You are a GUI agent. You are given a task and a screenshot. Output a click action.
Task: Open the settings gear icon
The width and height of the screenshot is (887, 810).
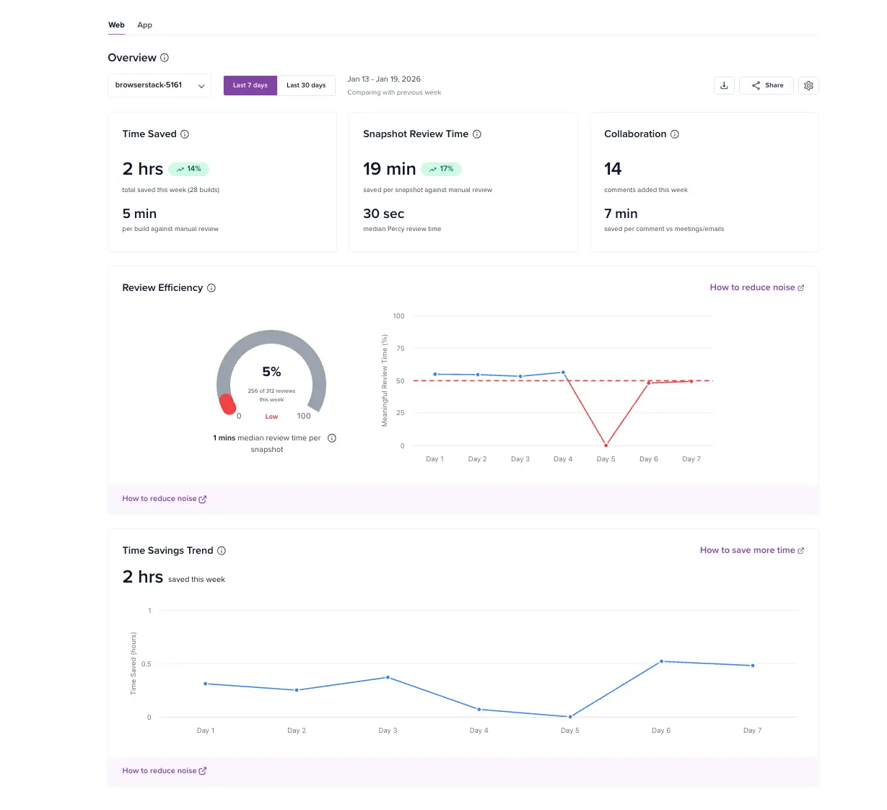[x=808, y=85]
